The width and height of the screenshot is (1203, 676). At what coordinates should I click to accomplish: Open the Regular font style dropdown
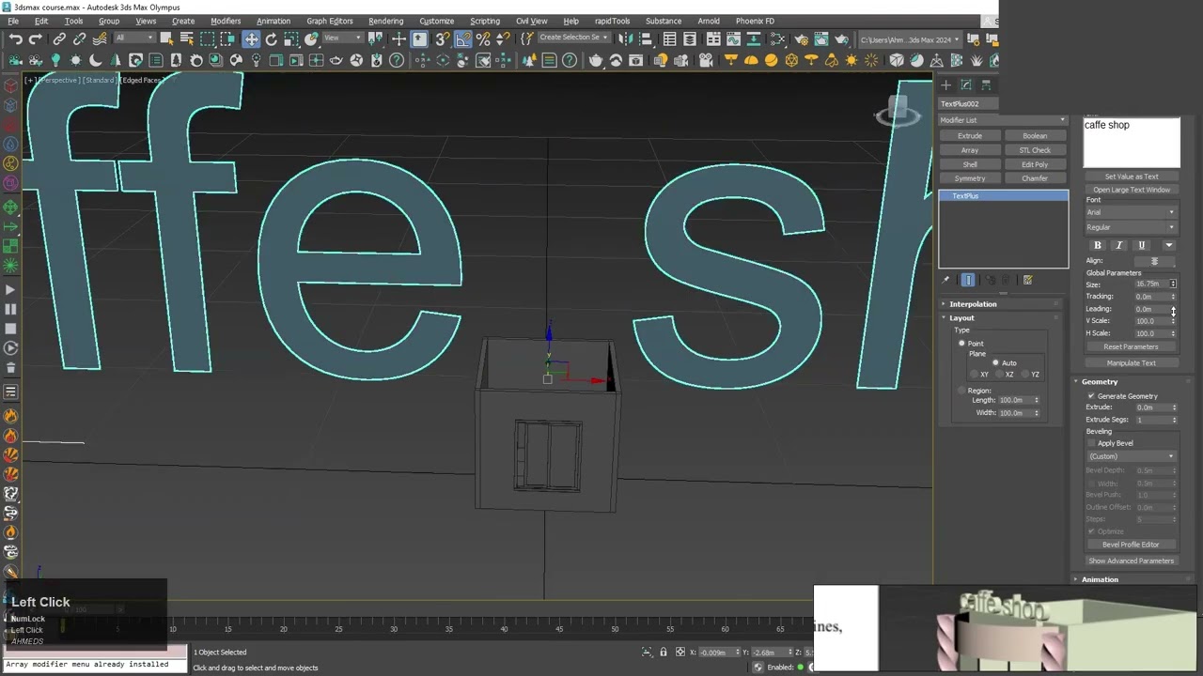[x=1132, y=227]
